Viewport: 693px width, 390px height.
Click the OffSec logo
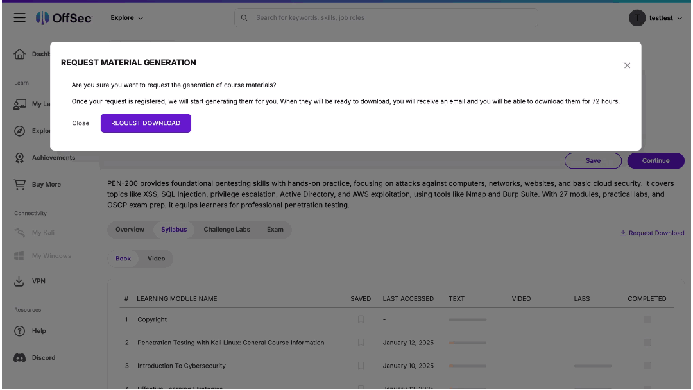click(x=64, y=18)
